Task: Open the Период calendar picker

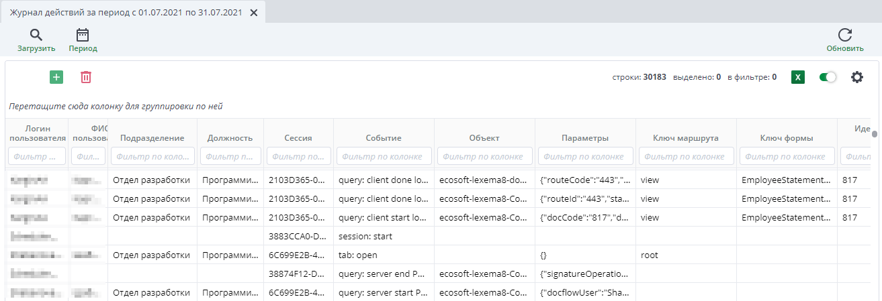Action: tap(83, 36)
